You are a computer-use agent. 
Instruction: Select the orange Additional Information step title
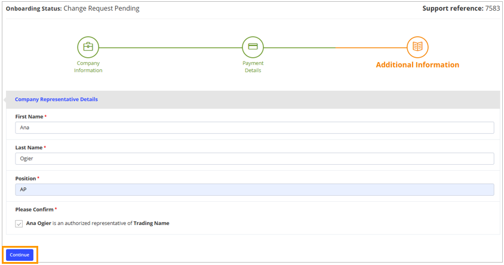pyautogui.click(x=417, y=65)
